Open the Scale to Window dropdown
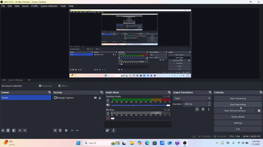Screen dimensions: 263x147 pyautogui.click(x=19, y=80)
